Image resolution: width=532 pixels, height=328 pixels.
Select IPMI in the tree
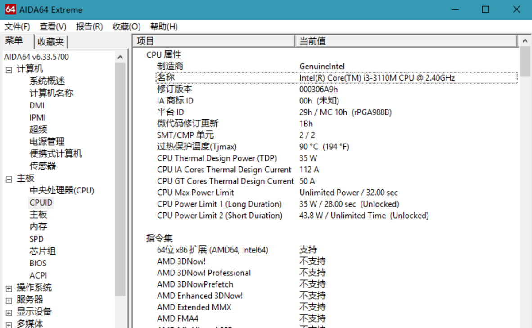pyautogui.click(x=37, y=117)
